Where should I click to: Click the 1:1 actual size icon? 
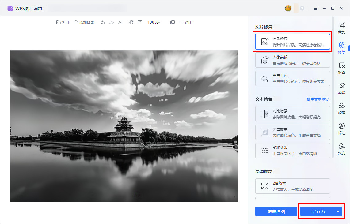(x=140, y=22)
